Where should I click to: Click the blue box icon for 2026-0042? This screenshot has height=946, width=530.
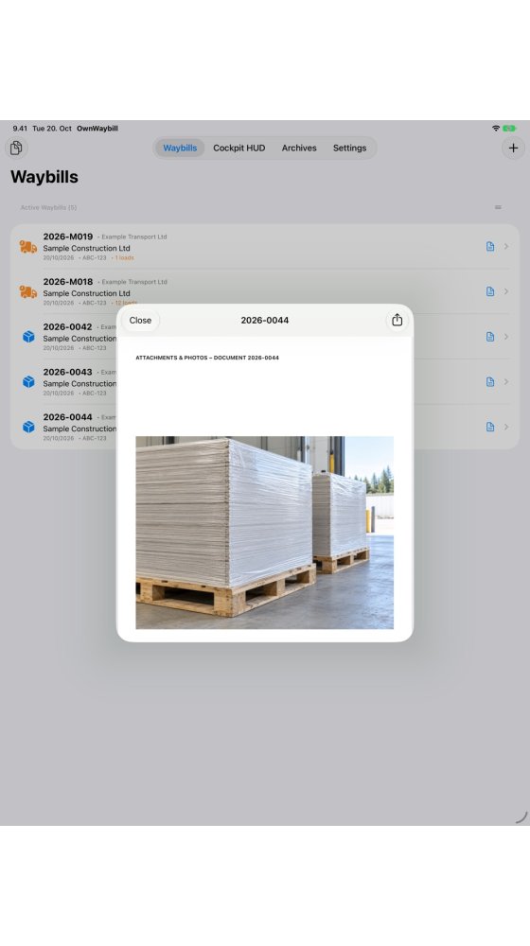pyautogui.click(x=28, y=337)
